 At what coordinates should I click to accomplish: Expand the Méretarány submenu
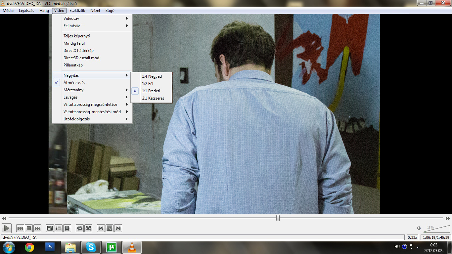(92, 90)
